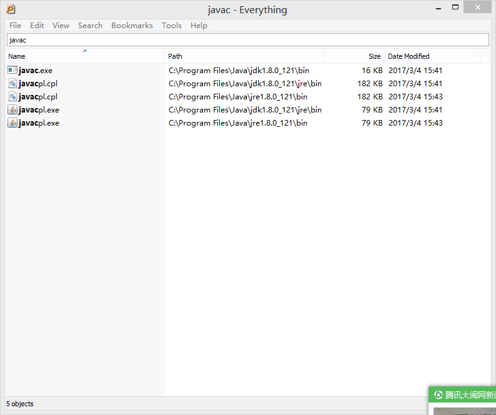Click the 5 objects status bar text

point(19,404)
